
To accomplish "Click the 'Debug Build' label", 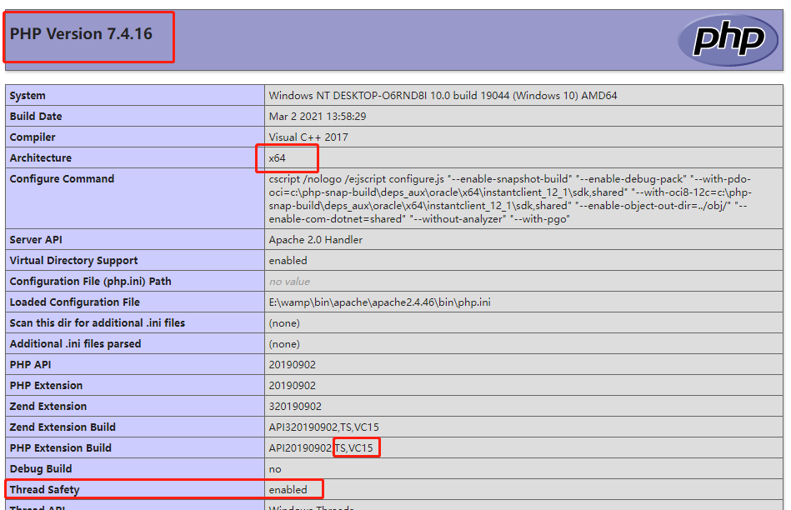I will (40, 468).
